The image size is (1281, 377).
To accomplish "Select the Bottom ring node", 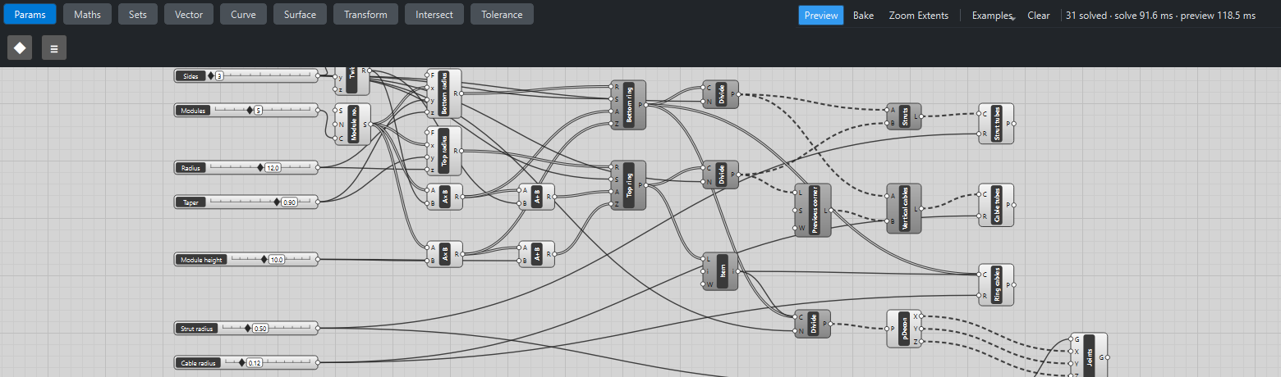I will 629,105.
